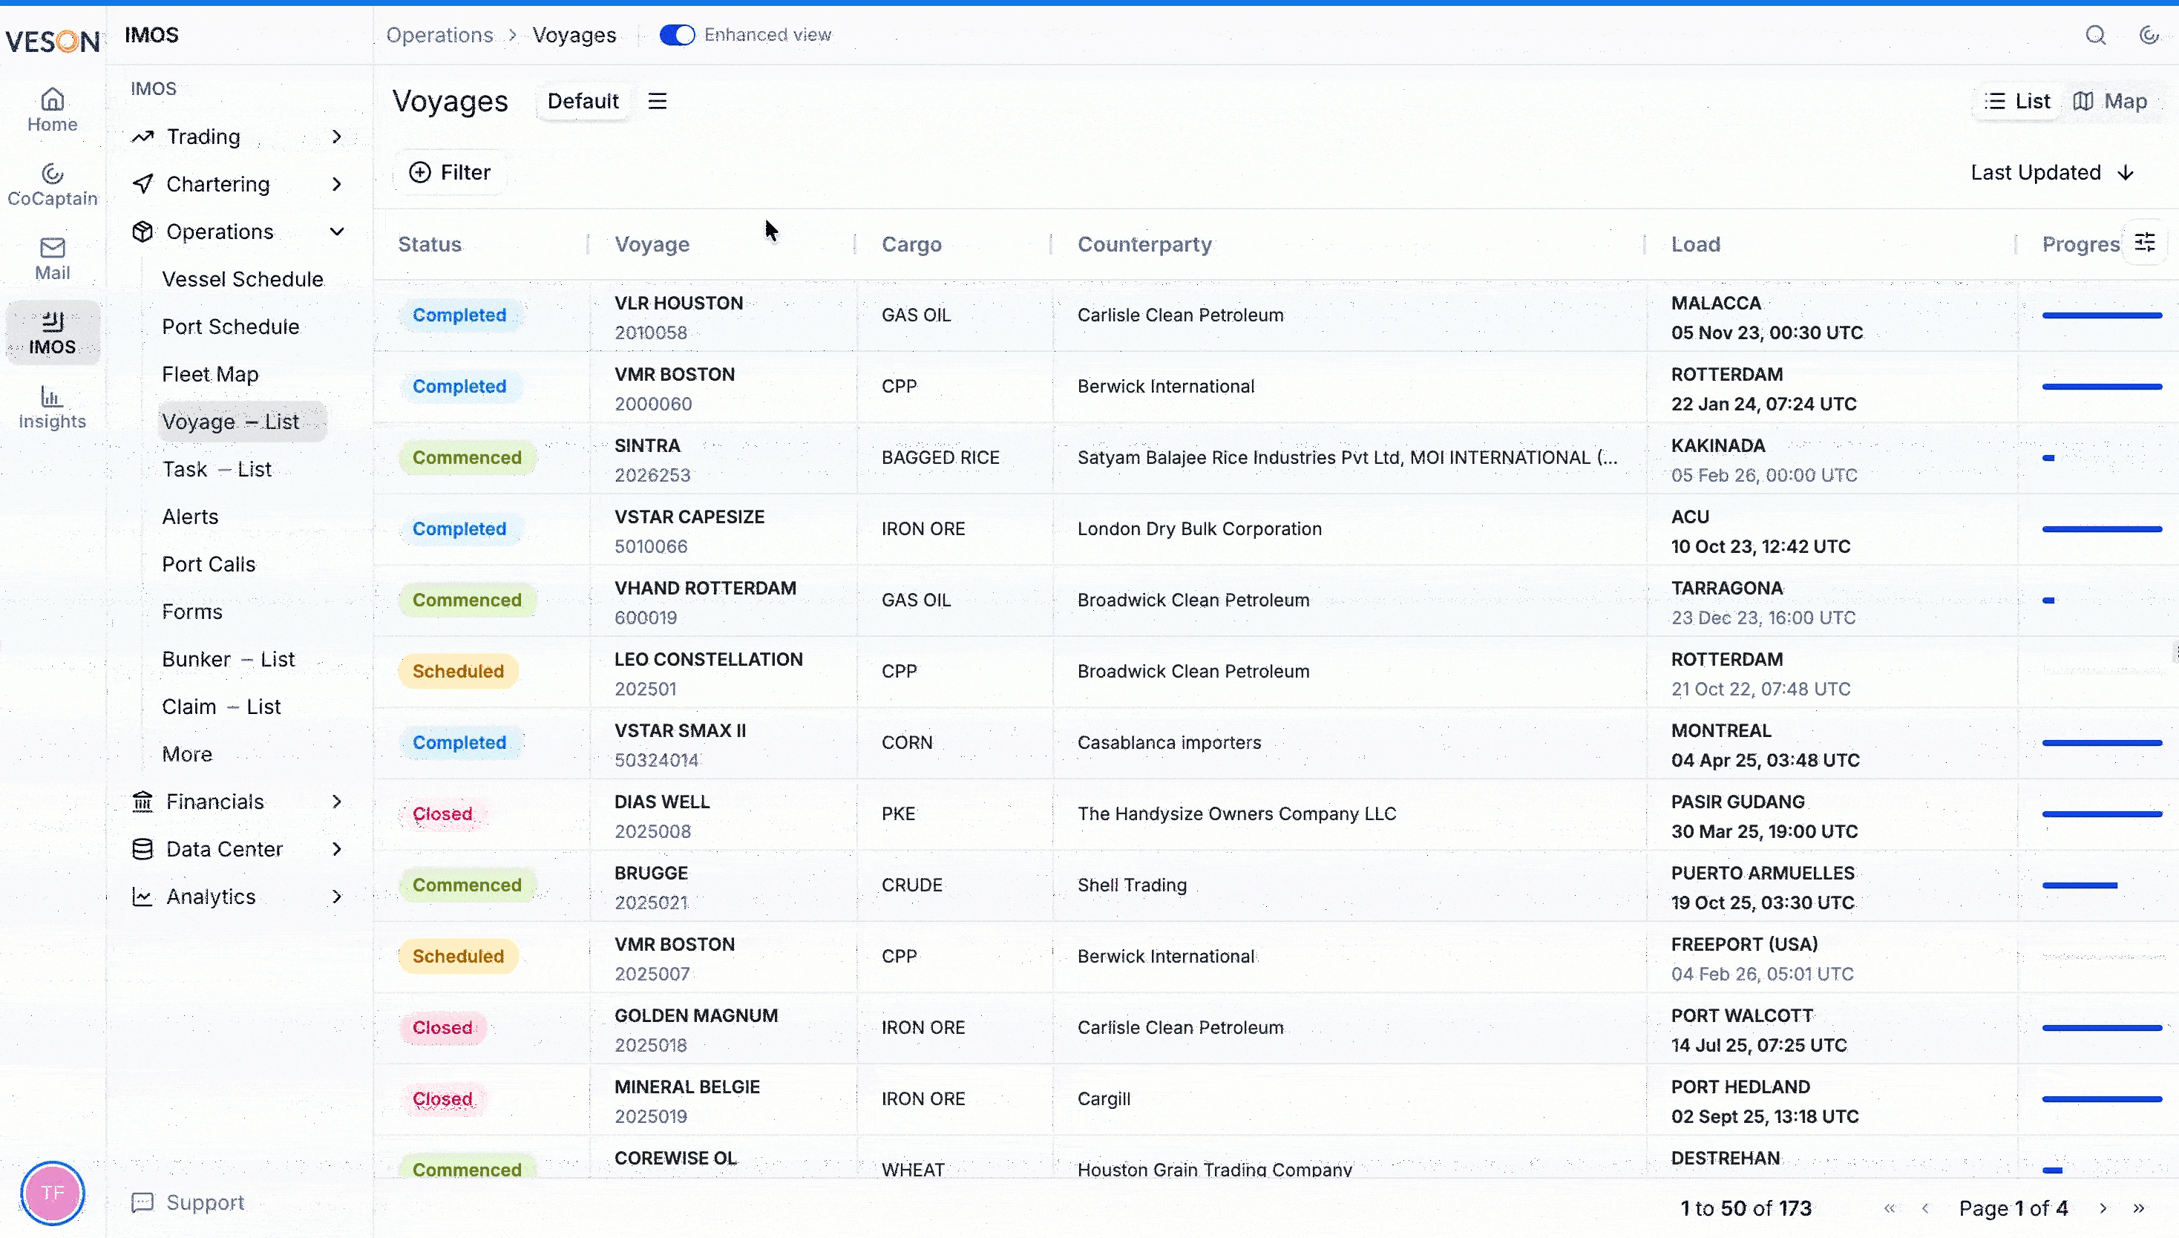
Task: Click the Operations breadcrumb link
Action: 439,35
